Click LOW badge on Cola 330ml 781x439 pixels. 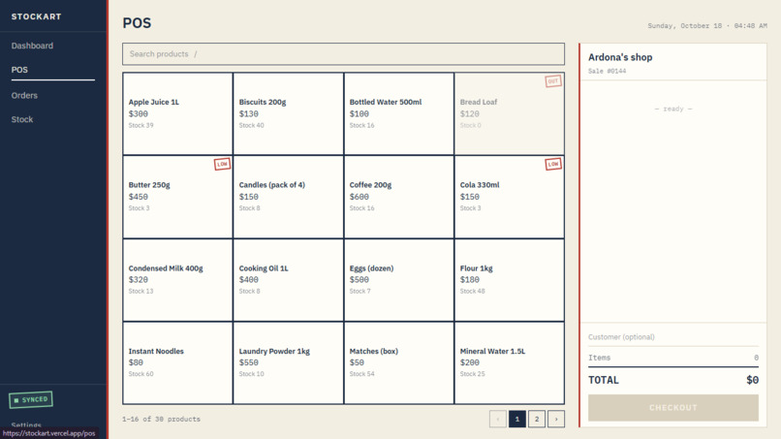553,164
